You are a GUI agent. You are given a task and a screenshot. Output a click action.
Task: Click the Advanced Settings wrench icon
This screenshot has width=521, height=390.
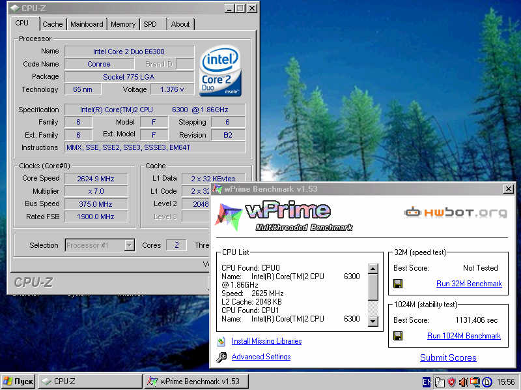[221, 357]
